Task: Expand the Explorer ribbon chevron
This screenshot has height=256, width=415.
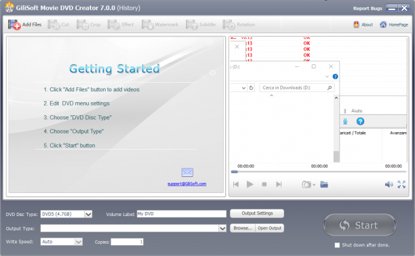Action: point(327,77)
